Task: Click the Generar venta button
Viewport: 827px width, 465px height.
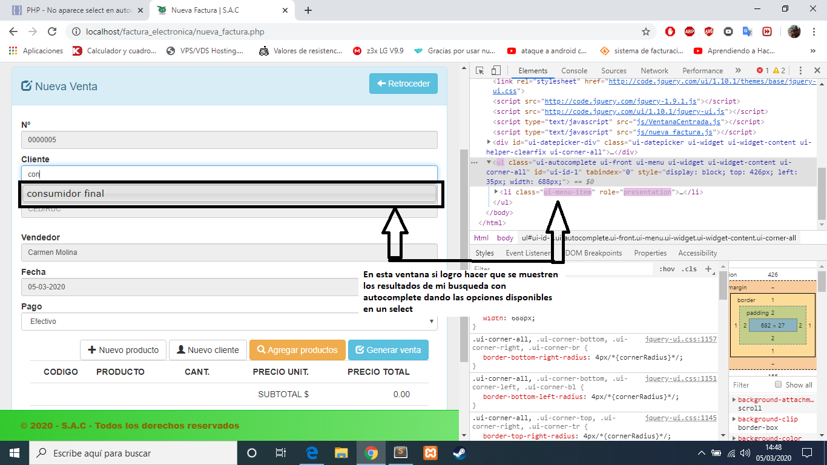Action: (388, 350)
